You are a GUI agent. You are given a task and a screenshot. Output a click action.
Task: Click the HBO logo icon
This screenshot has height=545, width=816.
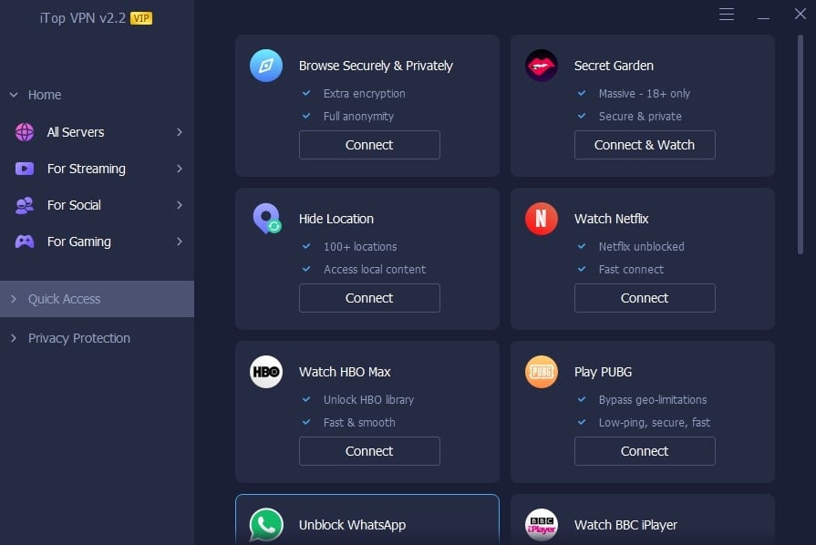coord(266,372)
